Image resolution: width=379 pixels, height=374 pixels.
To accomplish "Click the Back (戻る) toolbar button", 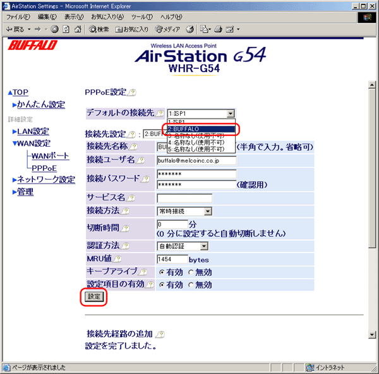I will [x=15, y=30].
